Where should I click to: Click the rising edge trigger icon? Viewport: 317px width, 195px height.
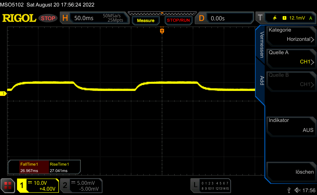pos(275,18)
